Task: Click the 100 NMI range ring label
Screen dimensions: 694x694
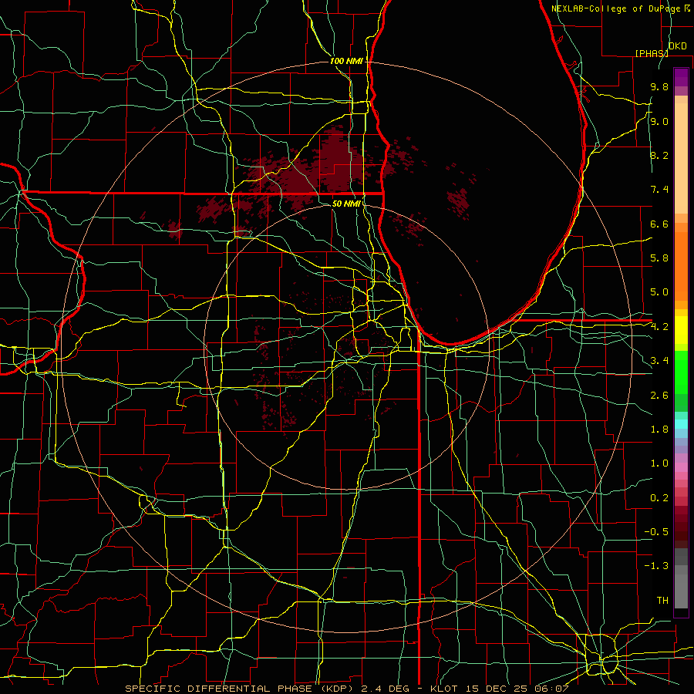Action: pyautogui.click(x=346, y=61)
